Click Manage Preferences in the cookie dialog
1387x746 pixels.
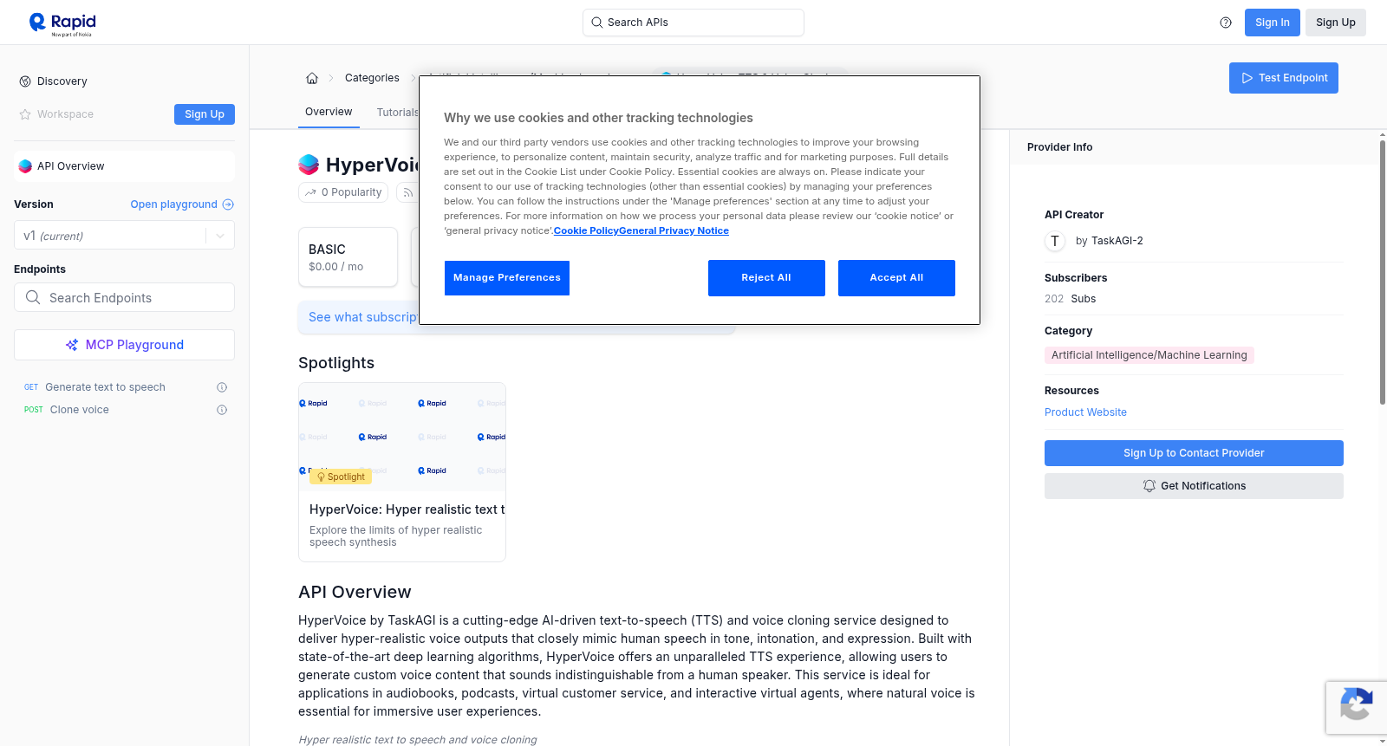click(507, 278)
